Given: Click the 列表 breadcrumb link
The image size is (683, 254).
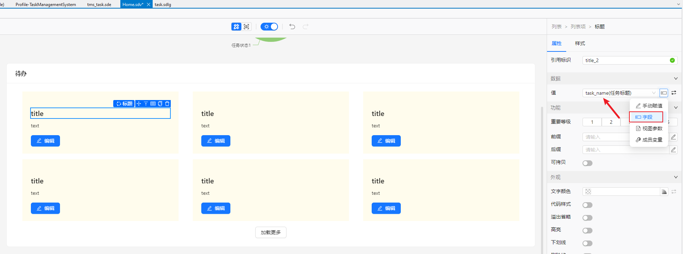Looking at the screenshot, I should click(557, 27).
